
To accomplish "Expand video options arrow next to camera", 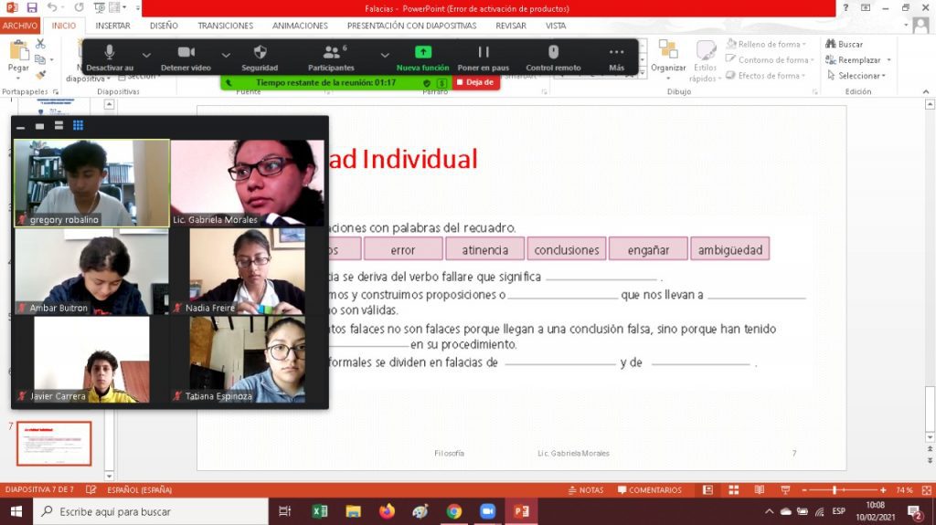I will tap(226, 54).
